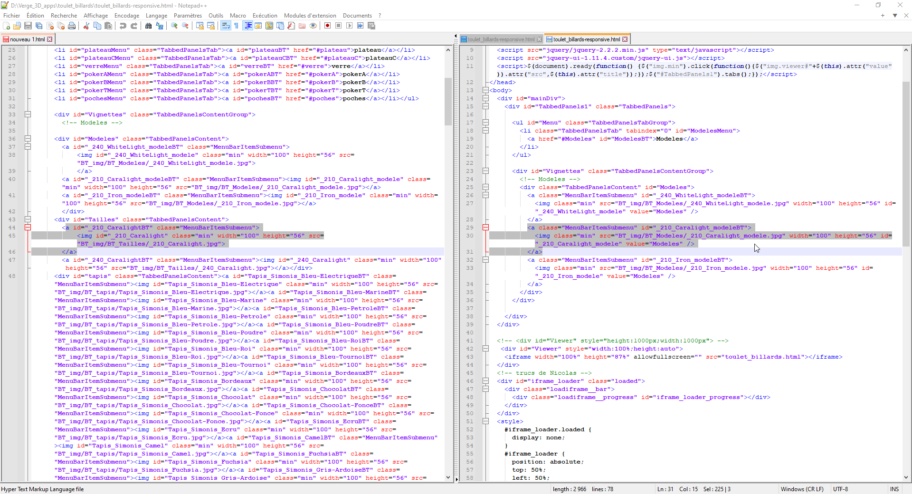Open the Function List icon
The height and width of the screenshot is (494, 912).
(x=291, y=26)
